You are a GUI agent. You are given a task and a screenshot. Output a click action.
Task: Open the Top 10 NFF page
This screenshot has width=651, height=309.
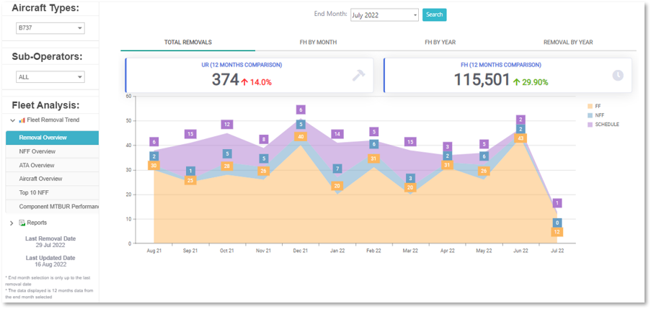(x=35, y=192)
